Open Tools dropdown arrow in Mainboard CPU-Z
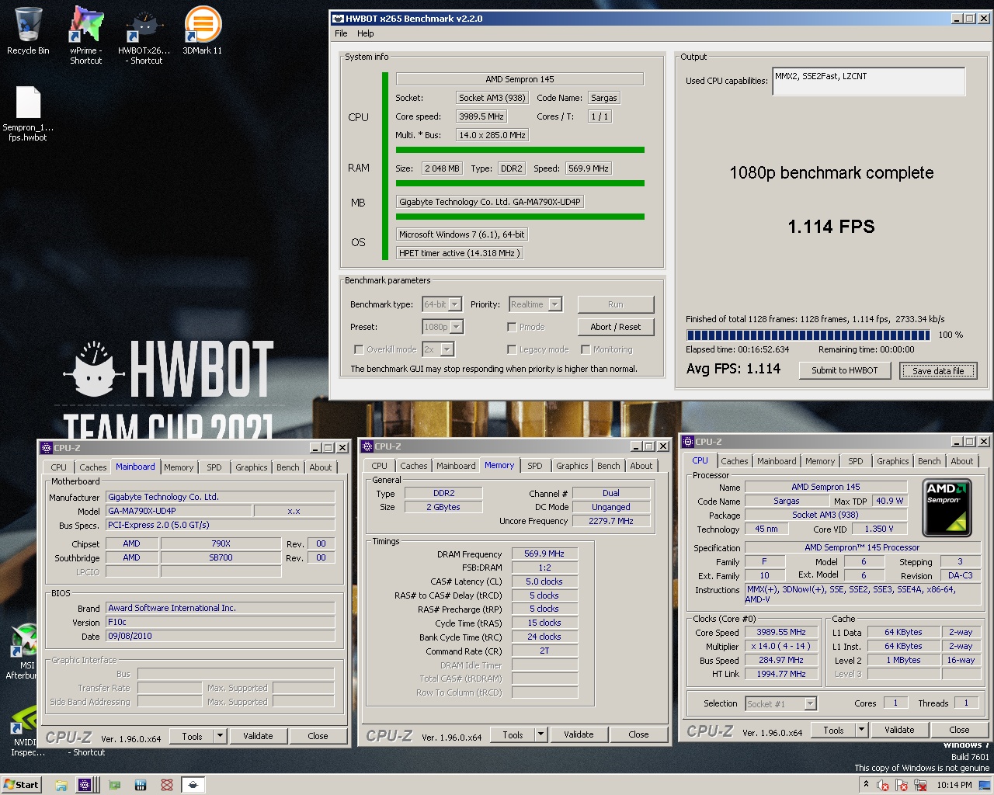 (220, 736)
